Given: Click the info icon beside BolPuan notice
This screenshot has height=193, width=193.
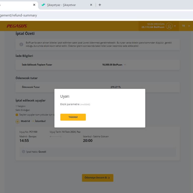Looking at the screenshot, I should (x=21, y=44).
